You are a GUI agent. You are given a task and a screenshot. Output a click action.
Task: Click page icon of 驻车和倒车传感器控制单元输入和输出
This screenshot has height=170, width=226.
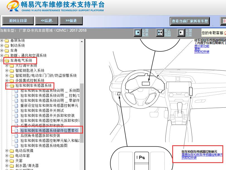point(16,141)
